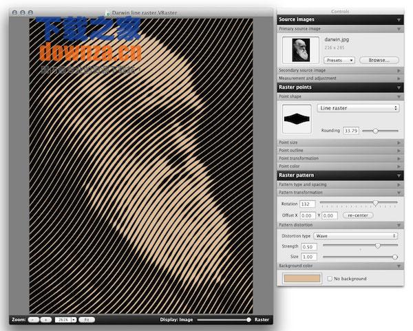Viewport: 413px width, 331px height.
Task: Click the re-center button
Action: 358,215
